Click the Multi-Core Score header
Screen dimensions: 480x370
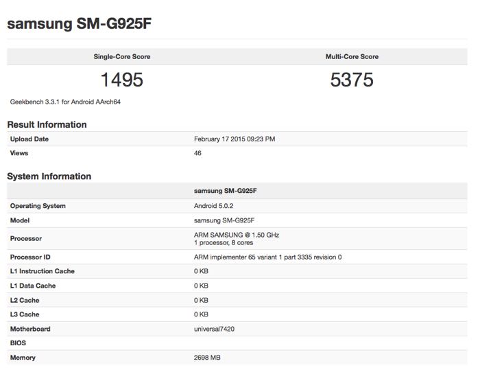[x=351, y=56]
